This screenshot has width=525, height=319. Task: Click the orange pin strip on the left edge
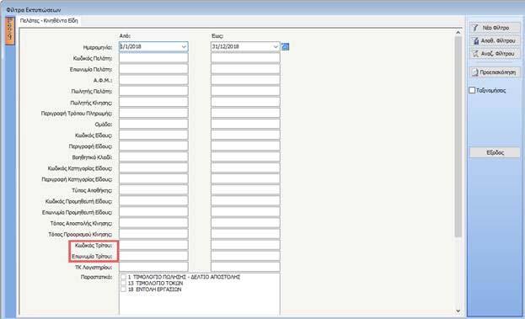pos(10,31)
